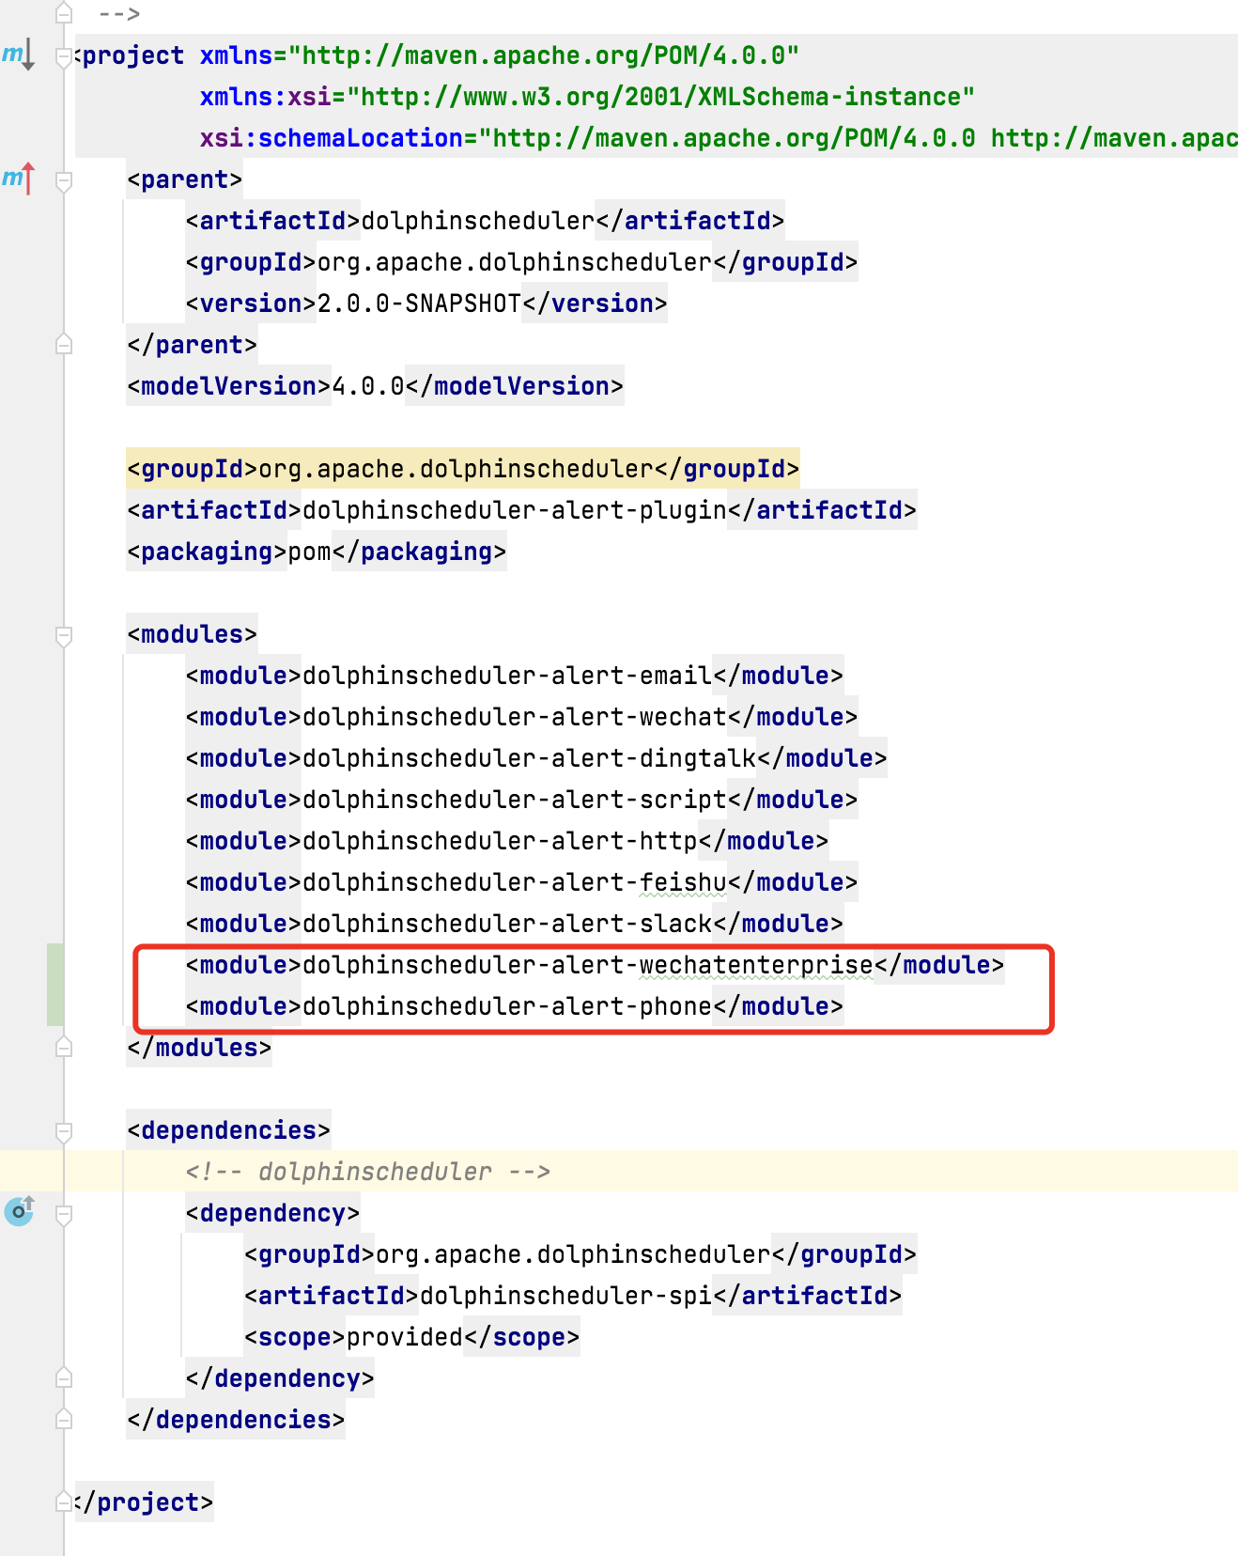Click the dolphinscheduler-alert-plugin artifactId value
Viewport: 1238px width, 1556px height.
pyautogui.click(x=515, y=510)
